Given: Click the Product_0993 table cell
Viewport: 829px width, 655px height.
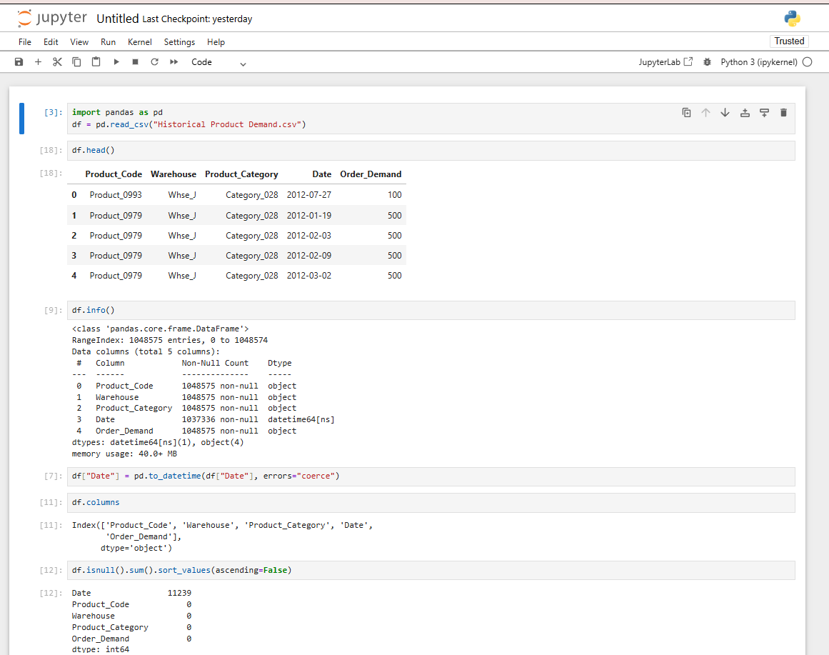Looking at the screenshot, I should (116, 195).
